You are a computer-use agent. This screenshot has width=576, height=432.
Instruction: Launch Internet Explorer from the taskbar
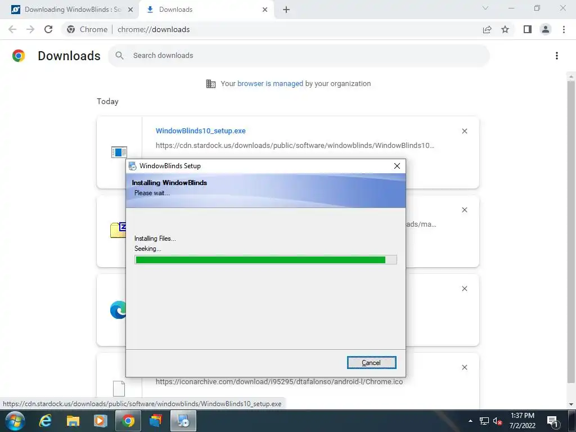[x=45, y=421]
